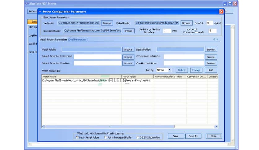Browse for Conversion Limitations file

click(x=211, y=57)
